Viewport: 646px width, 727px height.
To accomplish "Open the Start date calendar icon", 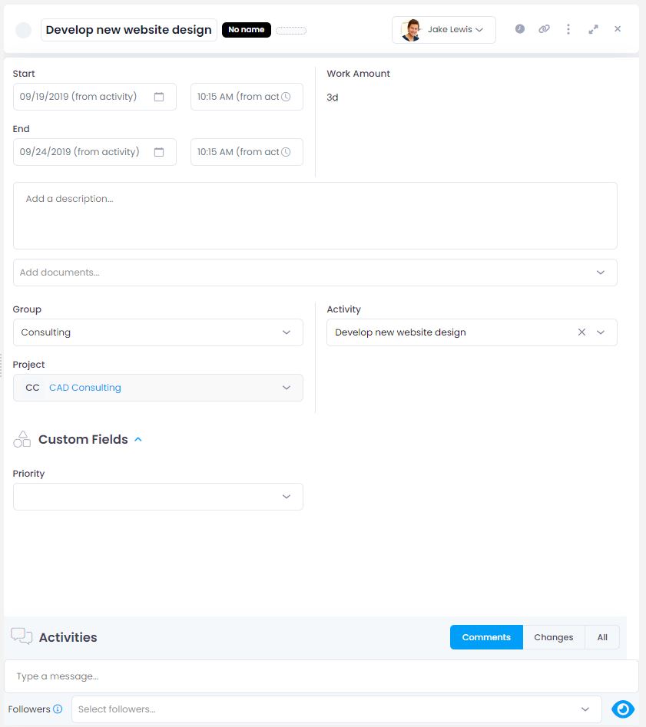I will pos(159,97).
